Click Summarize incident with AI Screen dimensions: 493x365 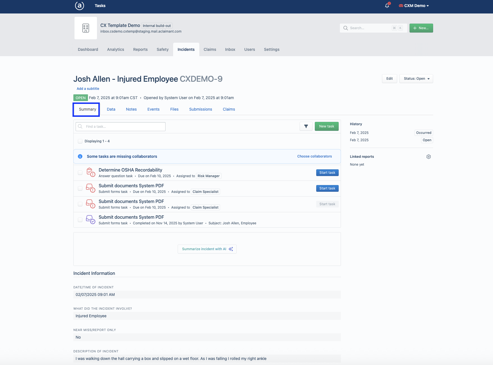coord(207,249)
